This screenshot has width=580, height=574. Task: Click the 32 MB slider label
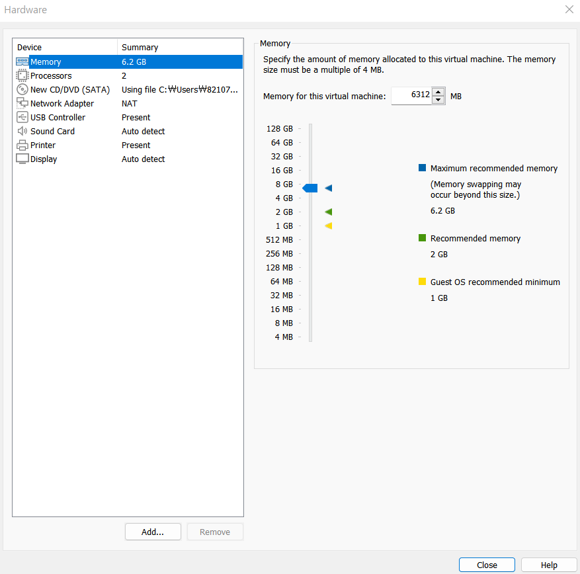[x=282, y=296]
